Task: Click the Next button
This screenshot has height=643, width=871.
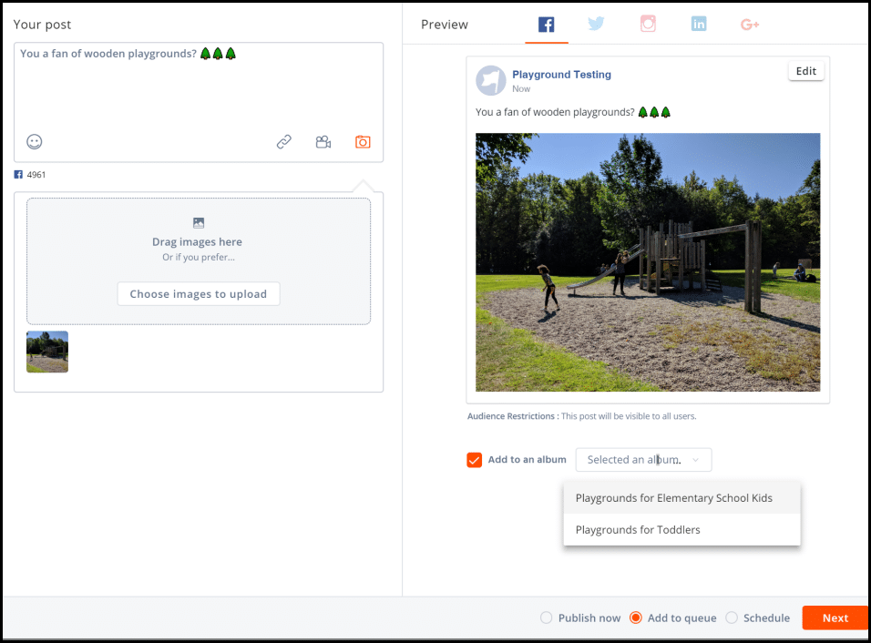Action: [835, 617]
